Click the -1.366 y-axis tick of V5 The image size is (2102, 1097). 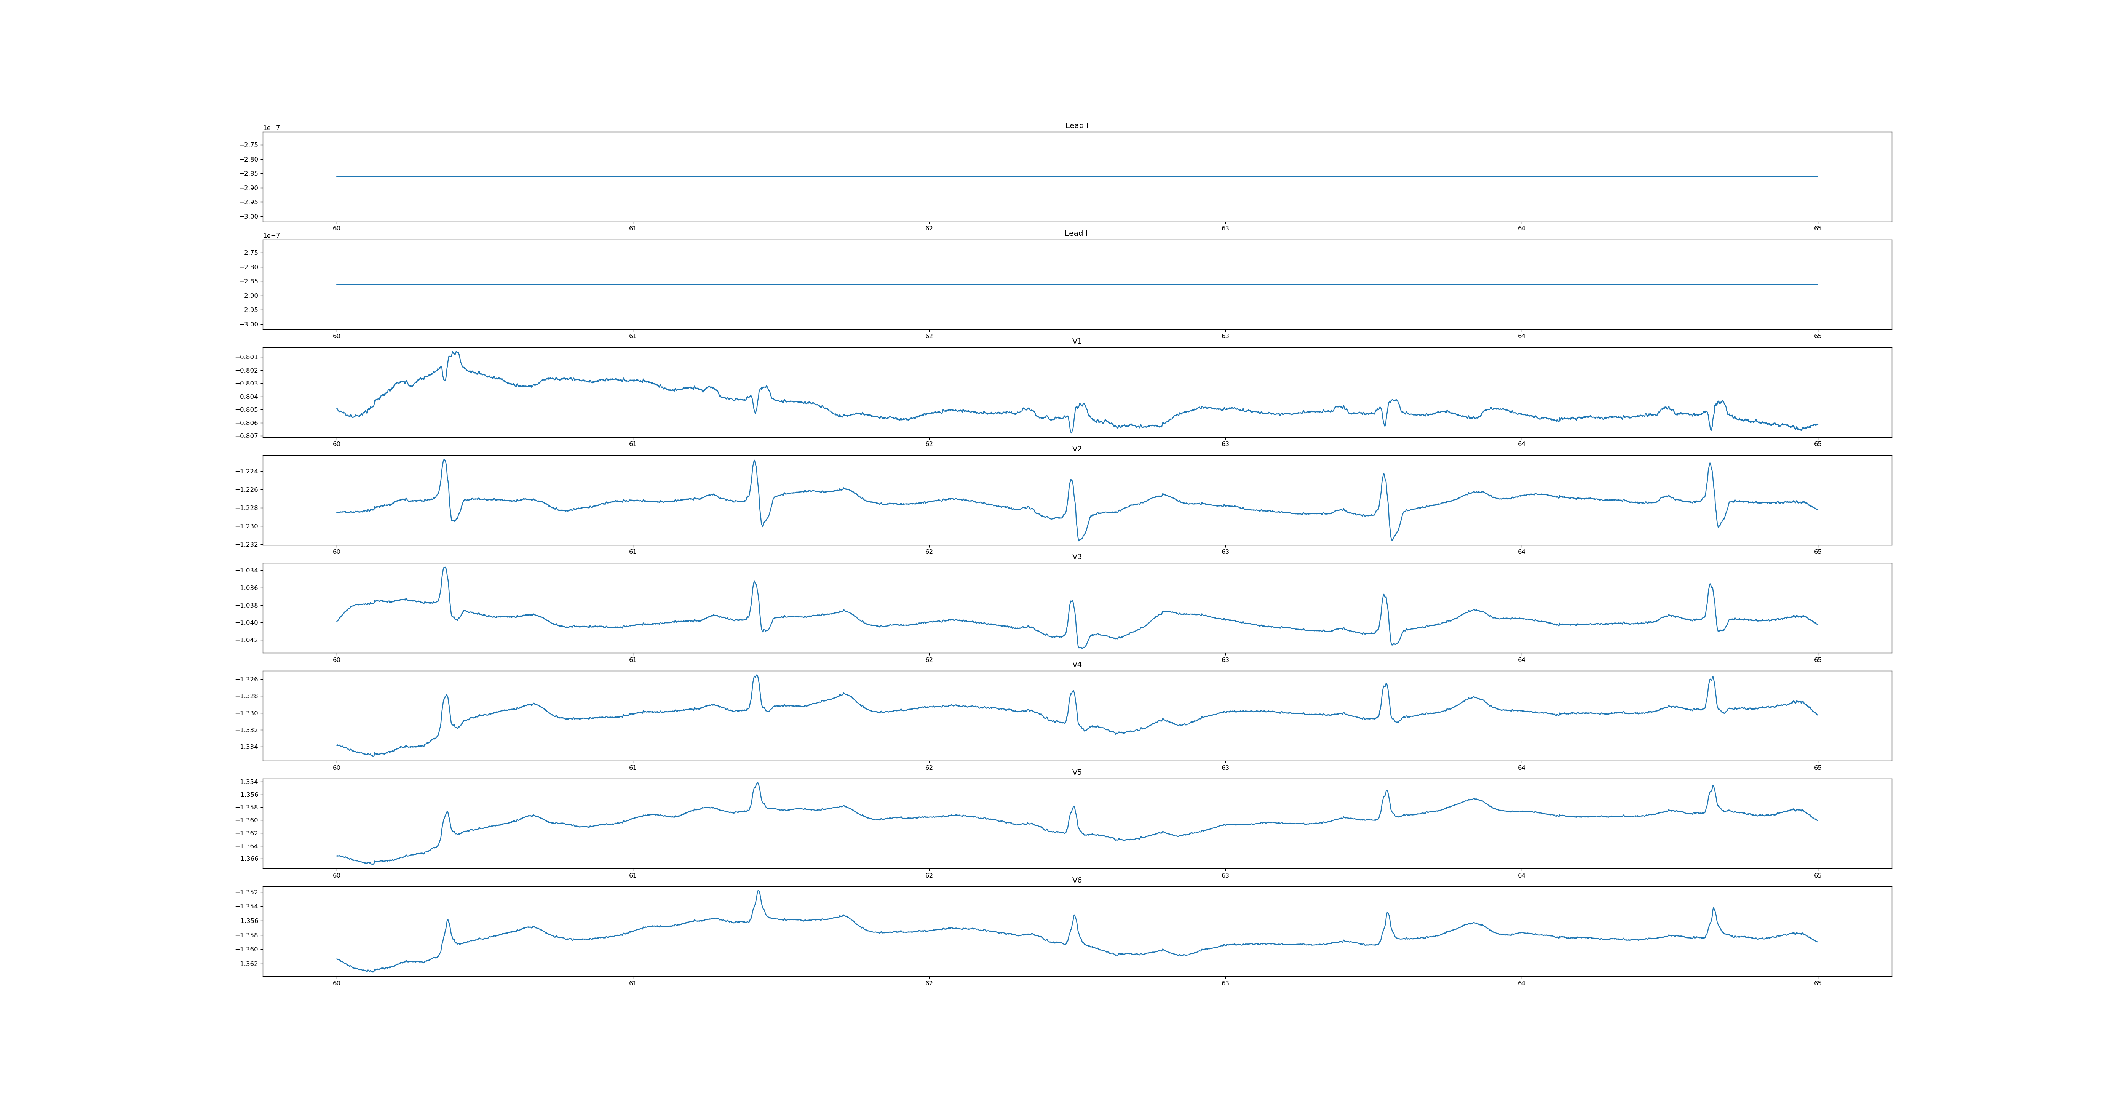coord(246,859)
